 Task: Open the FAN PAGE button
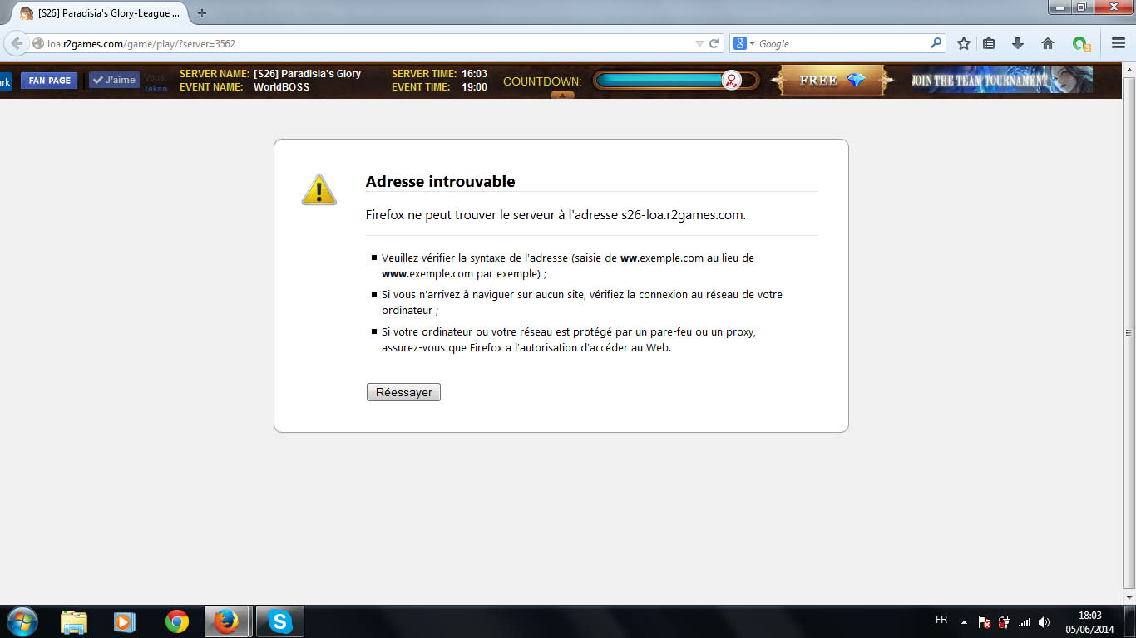[x=49, y=81]
